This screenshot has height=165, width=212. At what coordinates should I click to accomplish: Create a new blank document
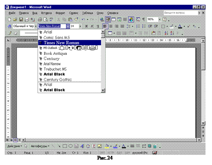[x=9, y=20]
